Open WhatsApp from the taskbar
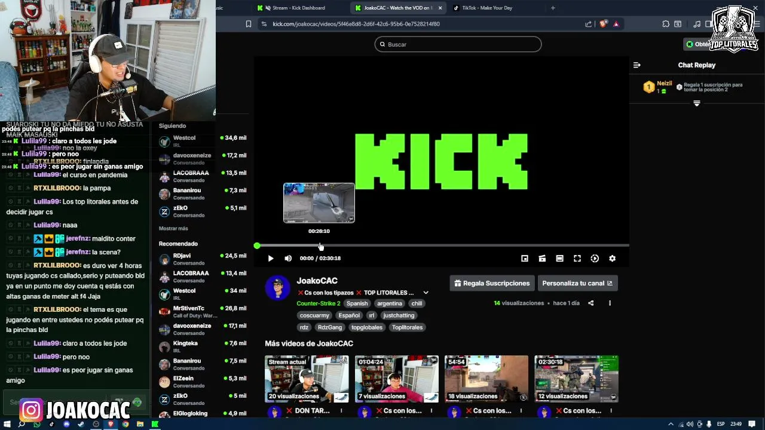This screenshot has height=430, width=765. pyautogui.click(x=37, y=424)
